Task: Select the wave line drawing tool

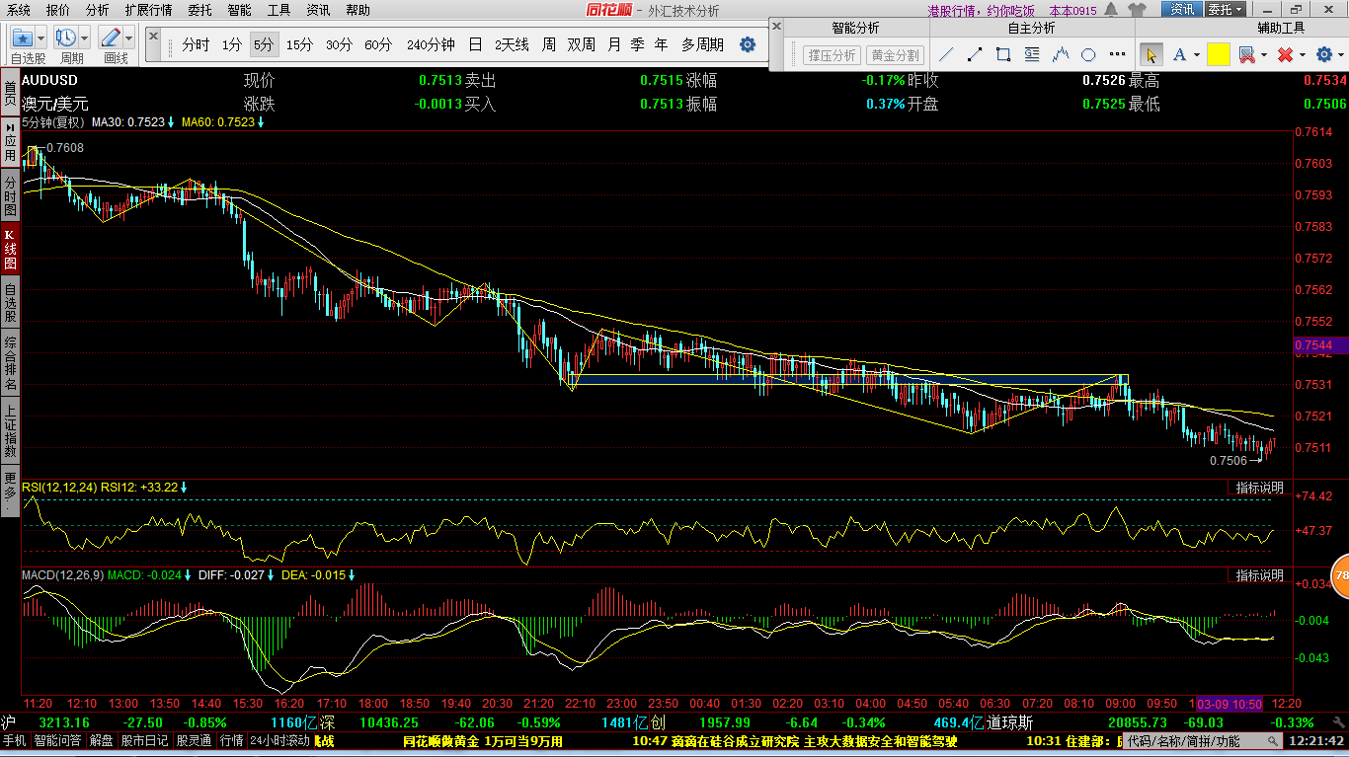Action: click(x=1061, y=54)
